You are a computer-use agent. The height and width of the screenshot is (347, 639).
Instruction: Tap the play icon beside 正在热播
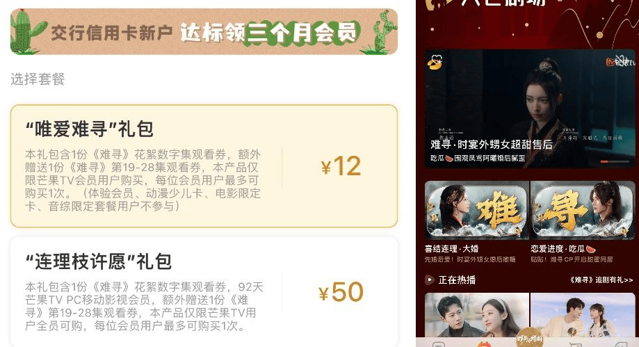[430, 280]
